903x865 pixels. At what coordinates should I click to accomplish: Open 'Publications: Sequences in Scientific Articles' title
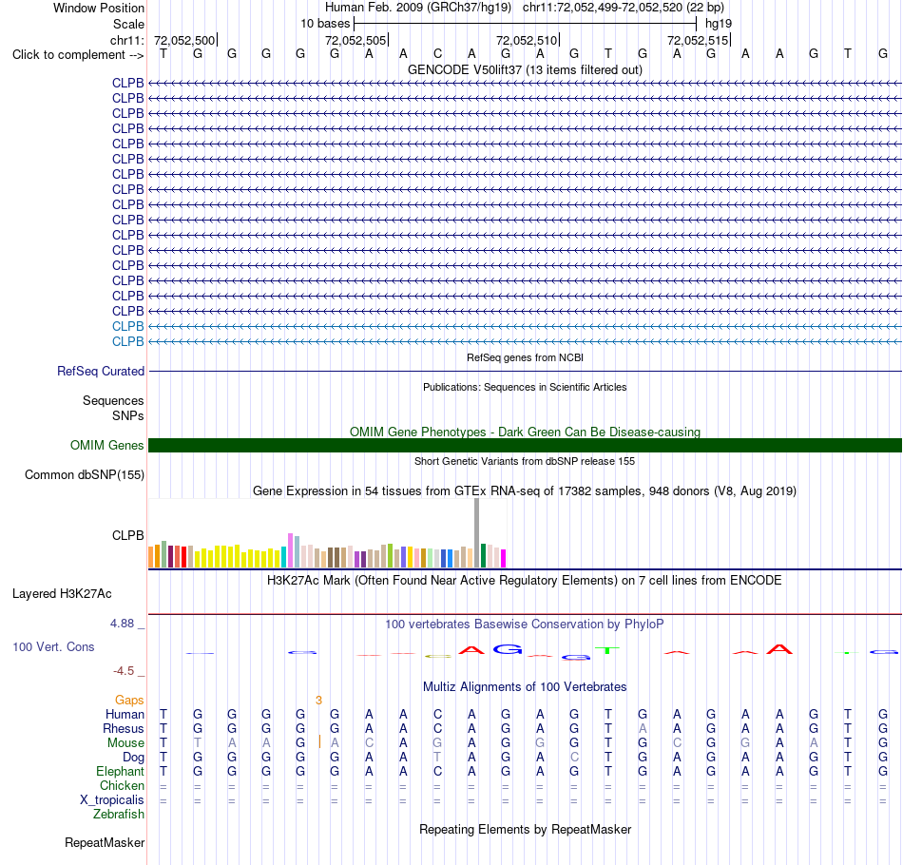tap(525, 387)
